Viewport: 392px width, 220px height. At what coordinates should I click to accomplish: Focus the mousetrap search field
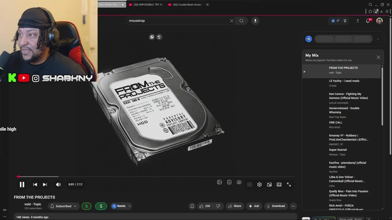click(x=177, y=21)
